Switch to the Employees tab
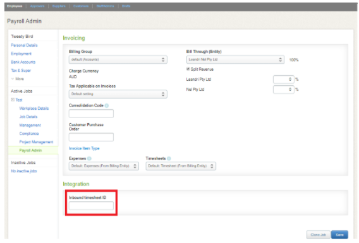 tap(15, 6)
